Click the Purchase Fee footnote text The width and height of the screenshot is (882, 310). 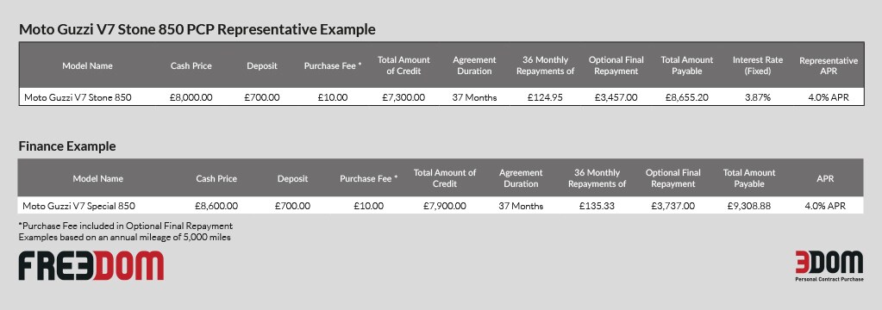pyautogui.click(x=125, y=226)
